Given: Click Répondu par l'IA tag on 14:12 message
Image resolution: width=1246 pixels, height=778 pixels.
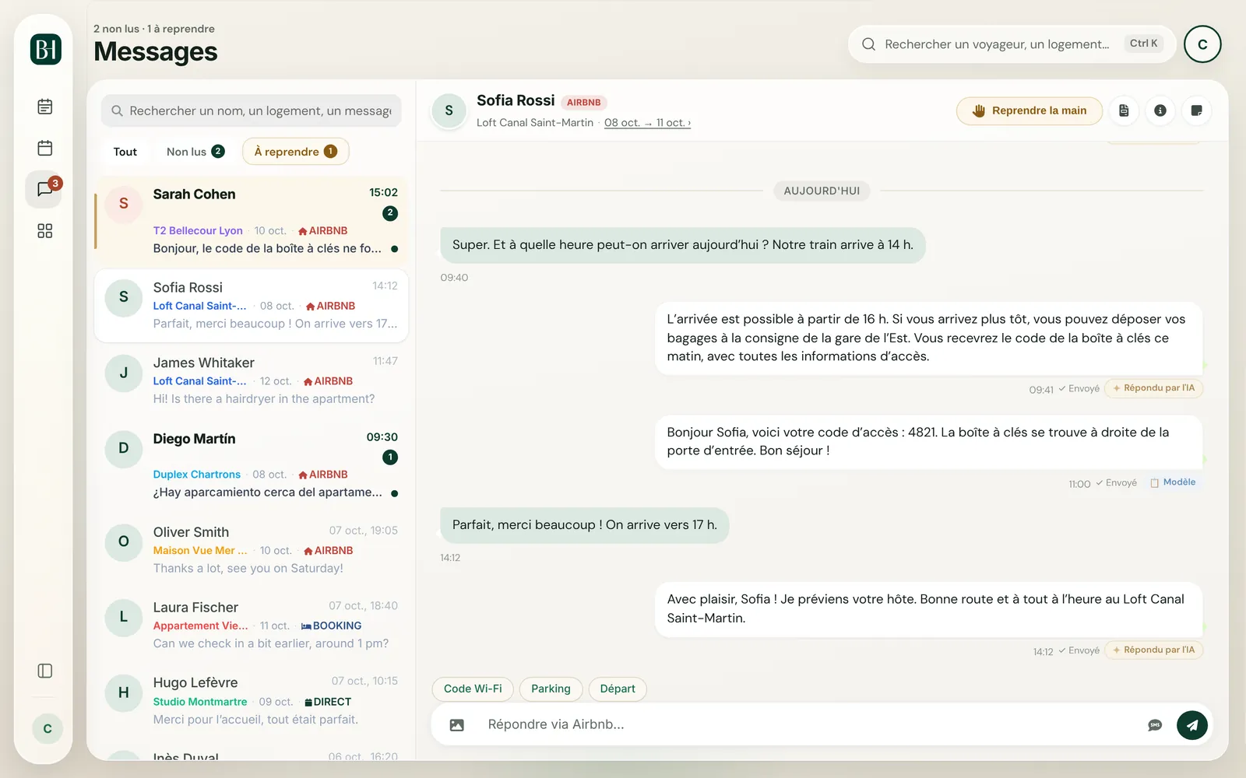Looking at the screenshot, I should click(x=1154, y=650).
